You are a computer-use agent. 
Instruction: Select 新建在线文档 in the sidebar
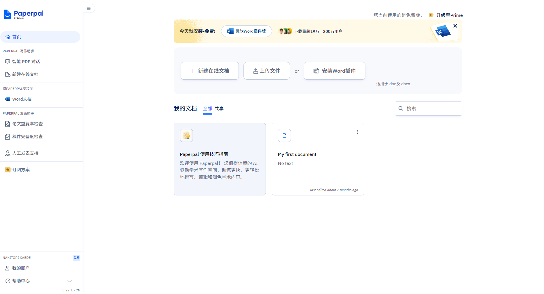[x=40, y=74]
